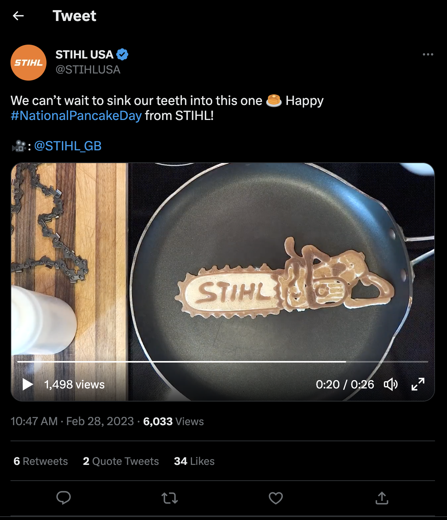
Task: Play the pancake video
Action: (x=27, y=384)
